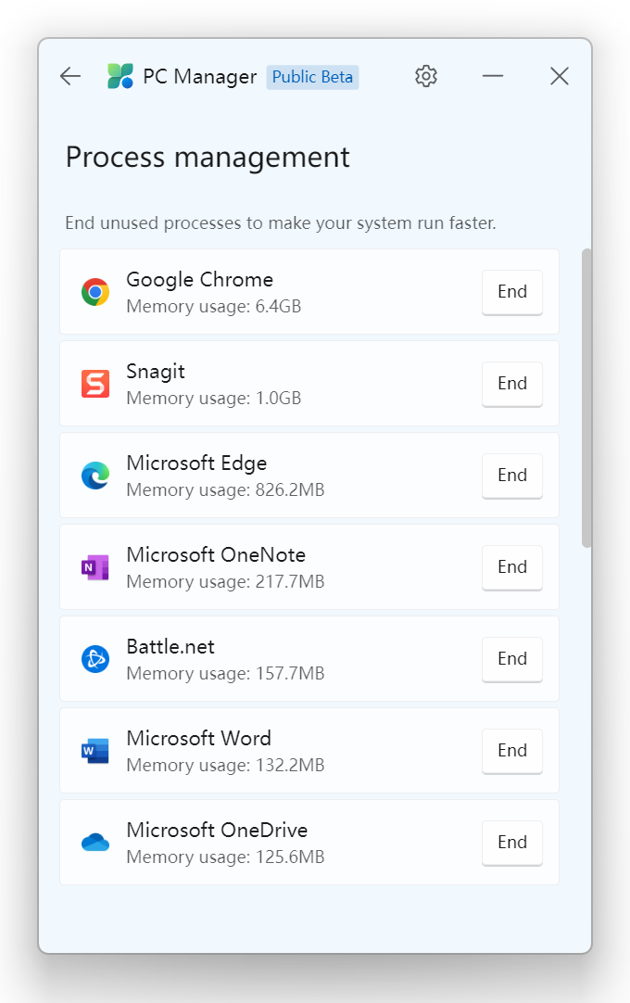Click the Microsoft Edge app icon
Screen dimensions: 630x1003
[x=95, y=476]
